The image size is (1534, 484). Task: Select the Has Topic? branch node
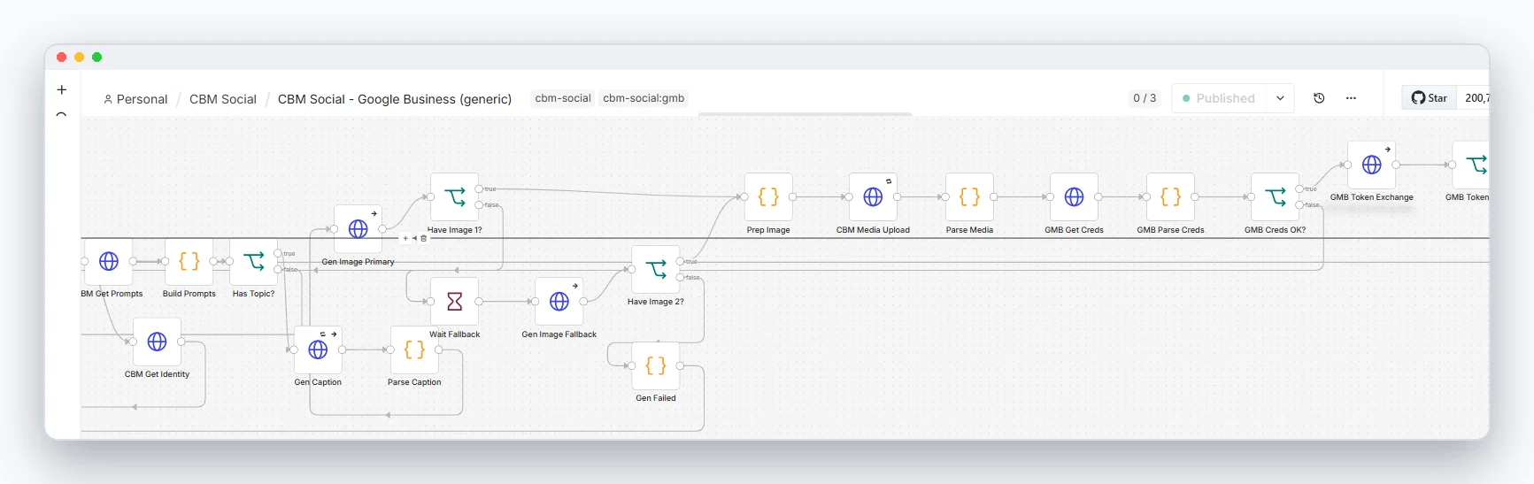point(253,261)
